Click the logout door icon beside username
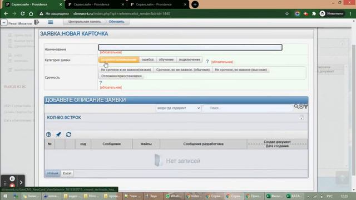The width and height of the screenshot is (356, 200). pos(37,22)
